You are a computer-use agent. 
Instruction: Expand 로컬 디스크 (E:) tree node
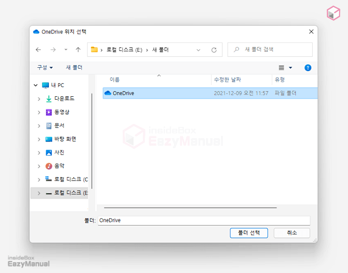[x=39, y=193]
